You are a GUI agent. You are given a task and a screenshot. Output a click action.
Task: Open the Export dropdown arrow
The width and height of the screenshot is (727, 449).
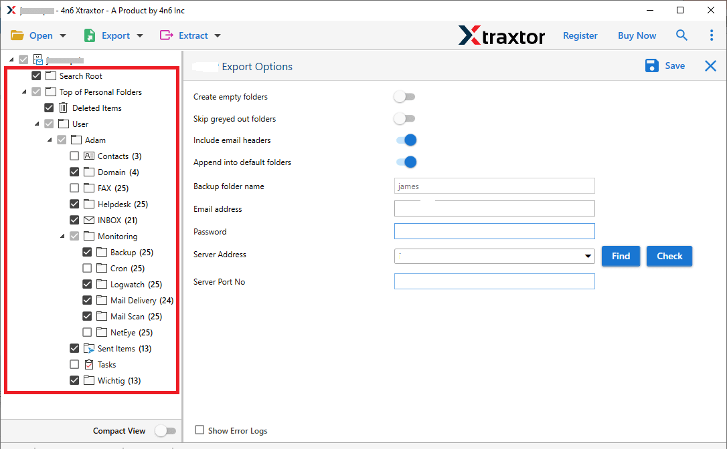click(x=139, y=35)
